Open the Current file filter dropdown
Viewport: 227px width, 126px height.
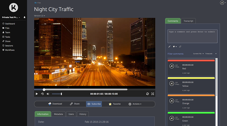click(x=198, y=54)
